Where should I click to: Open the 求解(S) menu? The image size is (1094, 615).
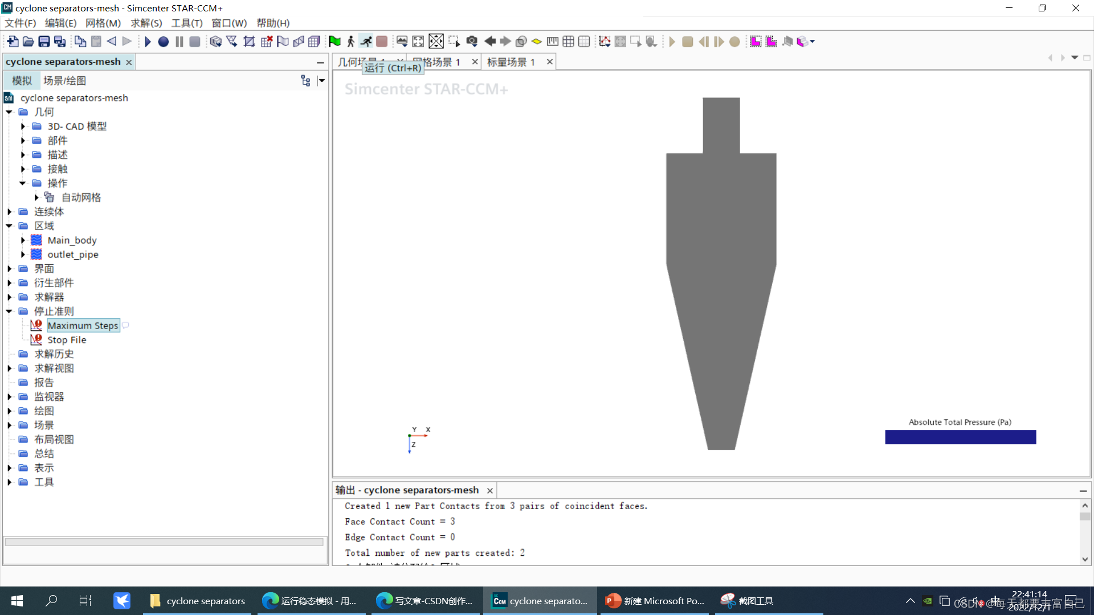click(x=146, y=23)
